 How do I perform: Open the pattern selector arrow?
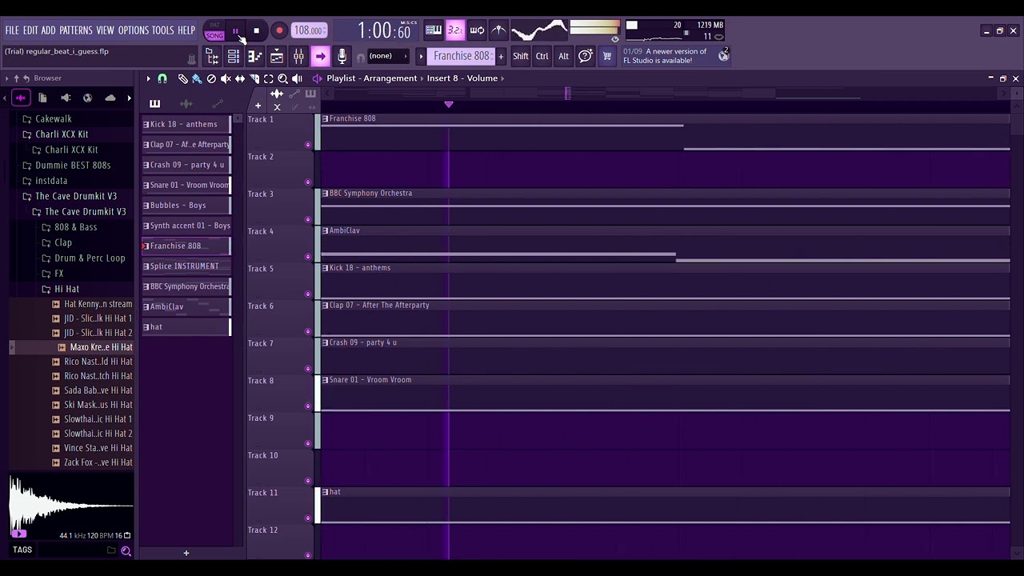421,56
